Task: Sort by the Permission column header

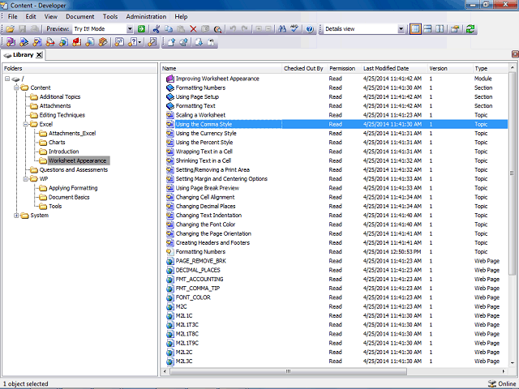Action: (x=344, y=68)
